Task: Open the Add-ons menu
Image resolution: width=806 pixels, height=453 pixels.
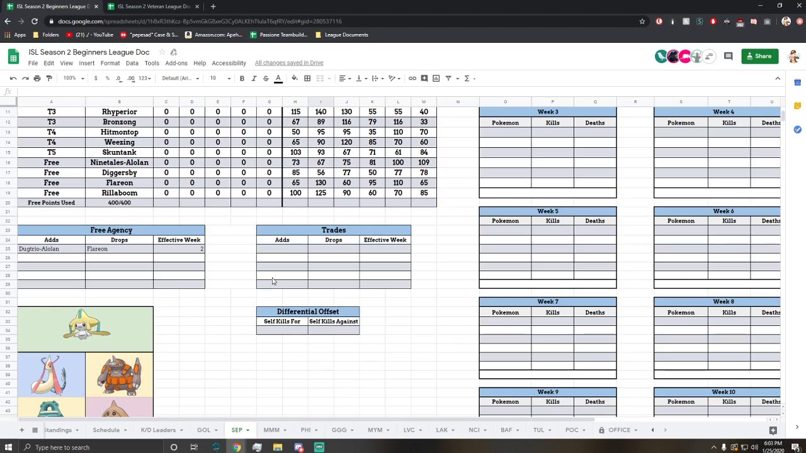Action: click(x=176, y=63)
